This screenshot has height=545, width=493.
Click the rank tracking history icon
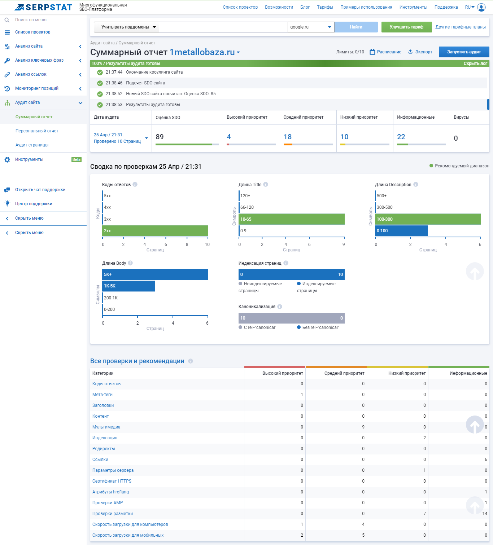[x=7, y=89]
